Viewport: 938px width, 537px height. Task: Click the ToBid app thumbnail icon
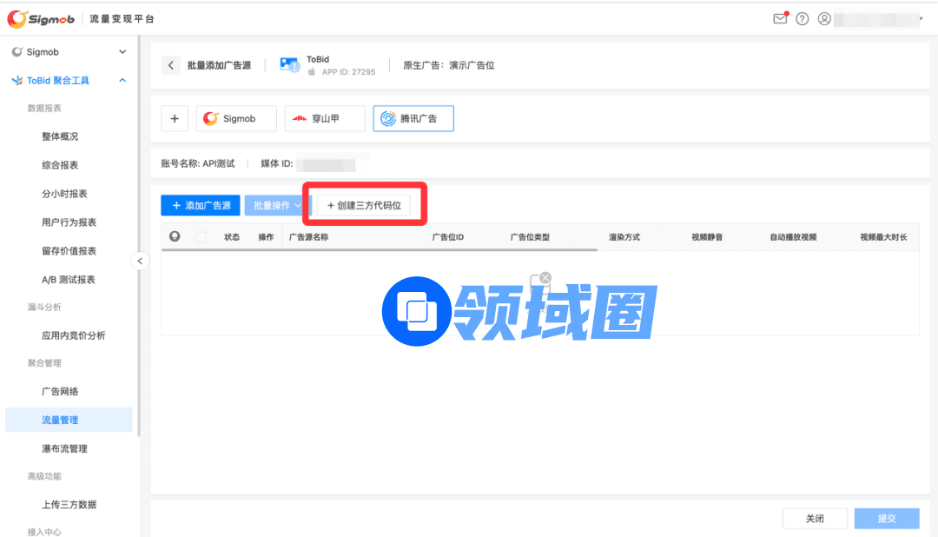(289, 65)
